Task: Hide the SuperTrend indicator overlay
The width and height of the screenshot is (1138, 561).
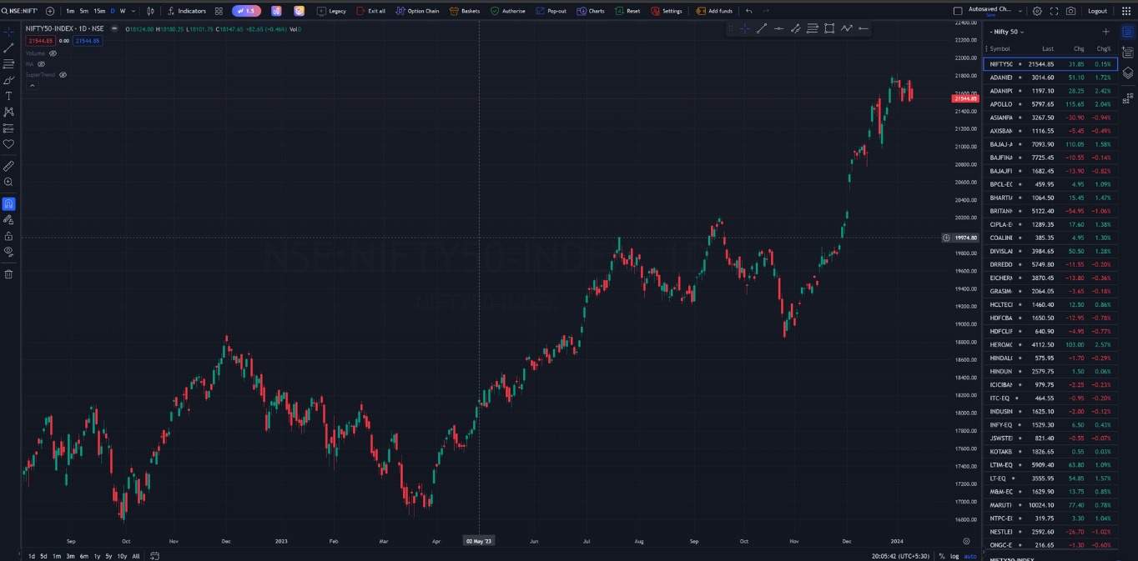Action: coord(63,75)
